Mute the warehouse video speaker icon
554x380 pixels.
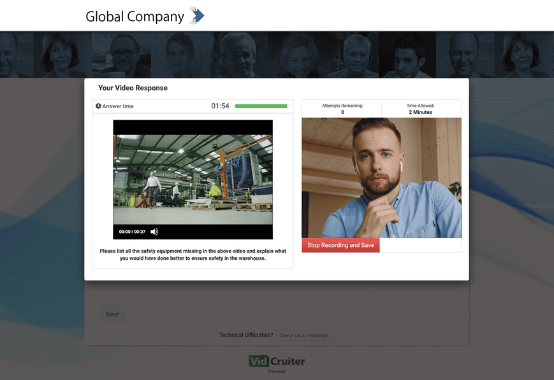click(154, 232)
